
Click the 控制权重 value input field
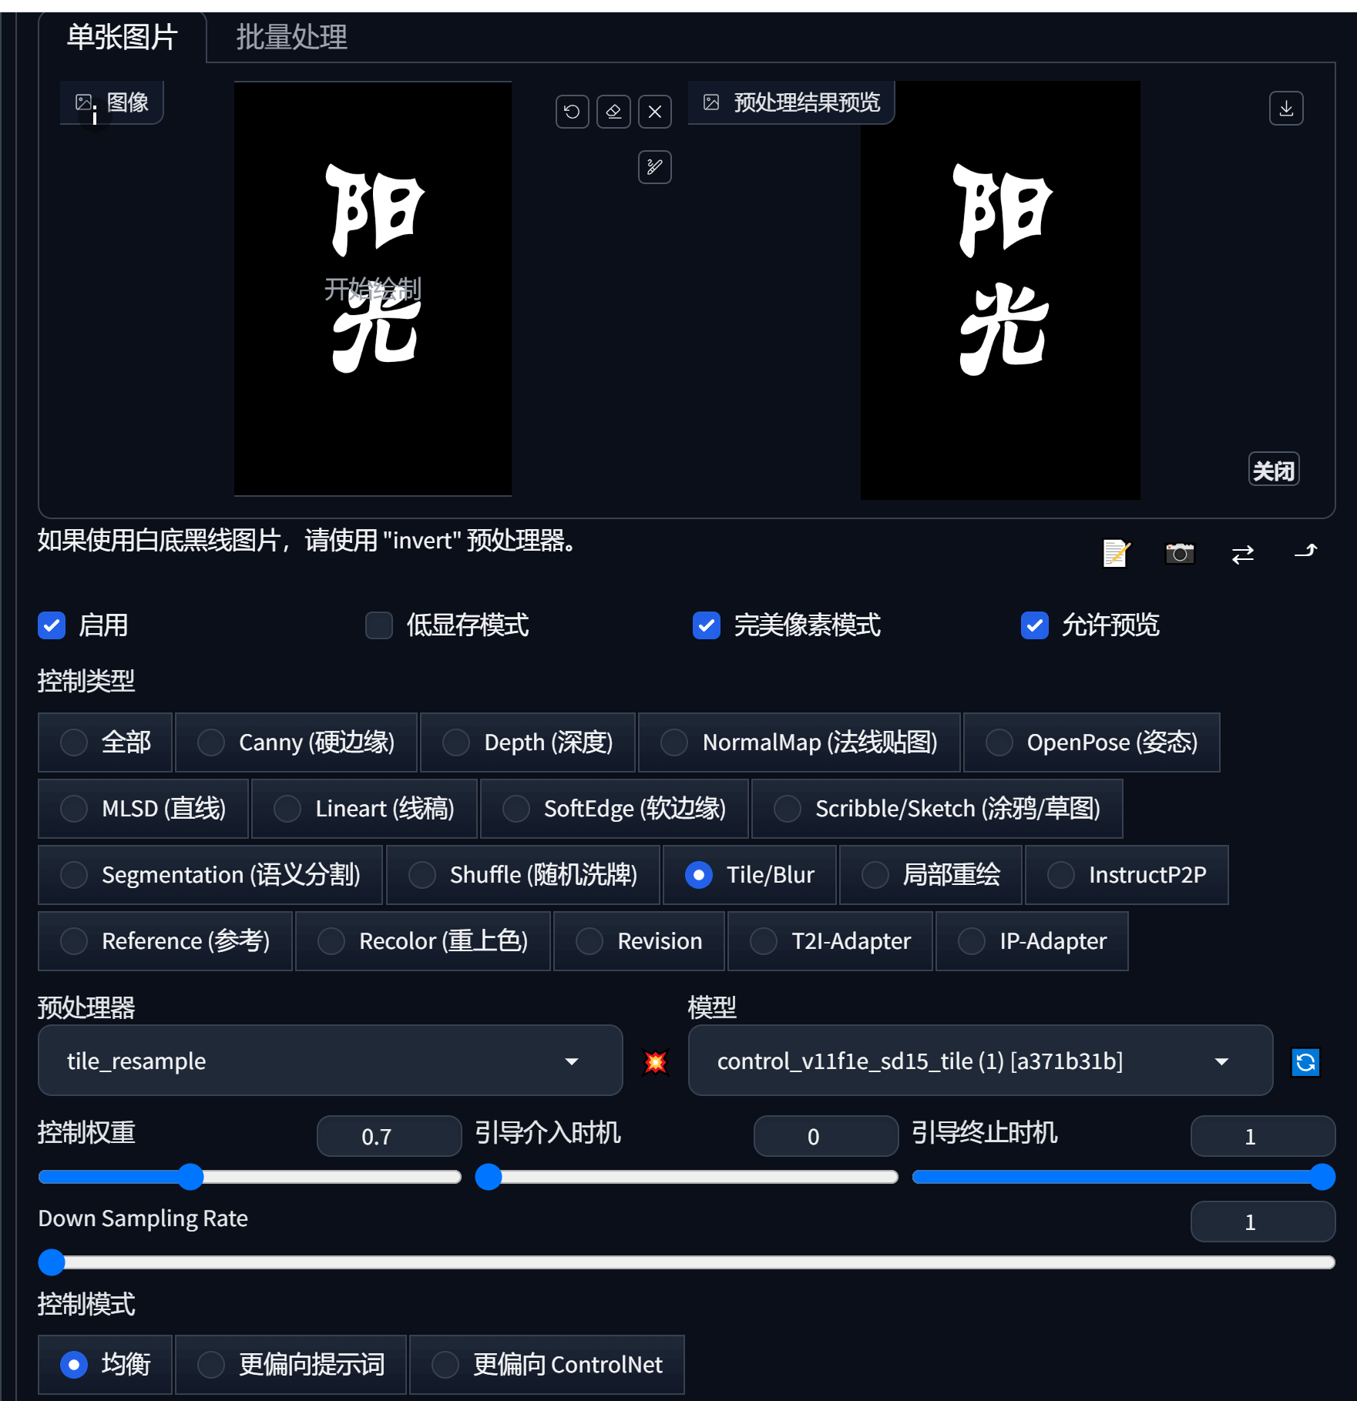point(388,1136)
